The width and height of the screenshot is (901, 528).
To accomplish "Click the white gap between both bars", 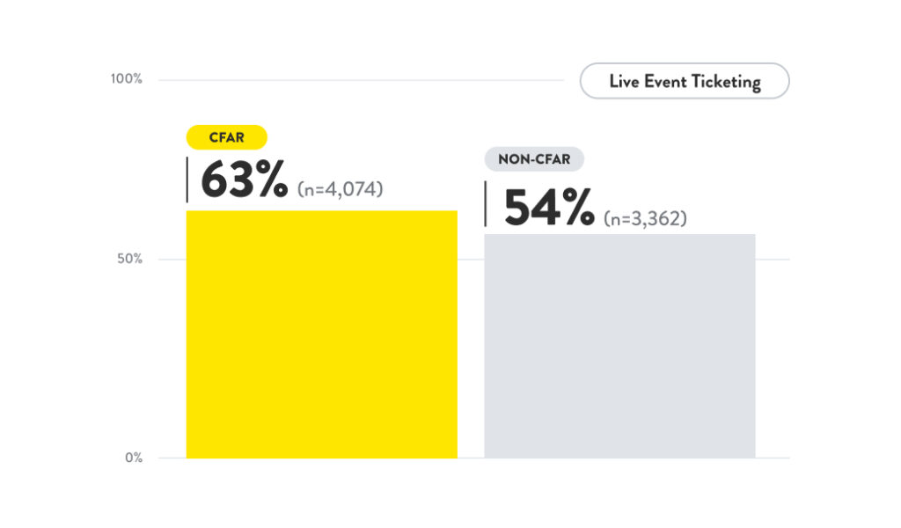I will click(x=471, y=352).
